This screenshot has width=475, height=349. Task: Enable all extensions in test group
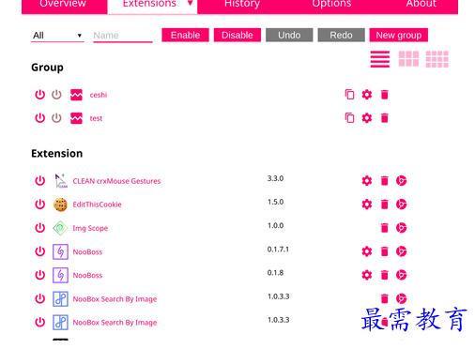[x=39, y=118]
